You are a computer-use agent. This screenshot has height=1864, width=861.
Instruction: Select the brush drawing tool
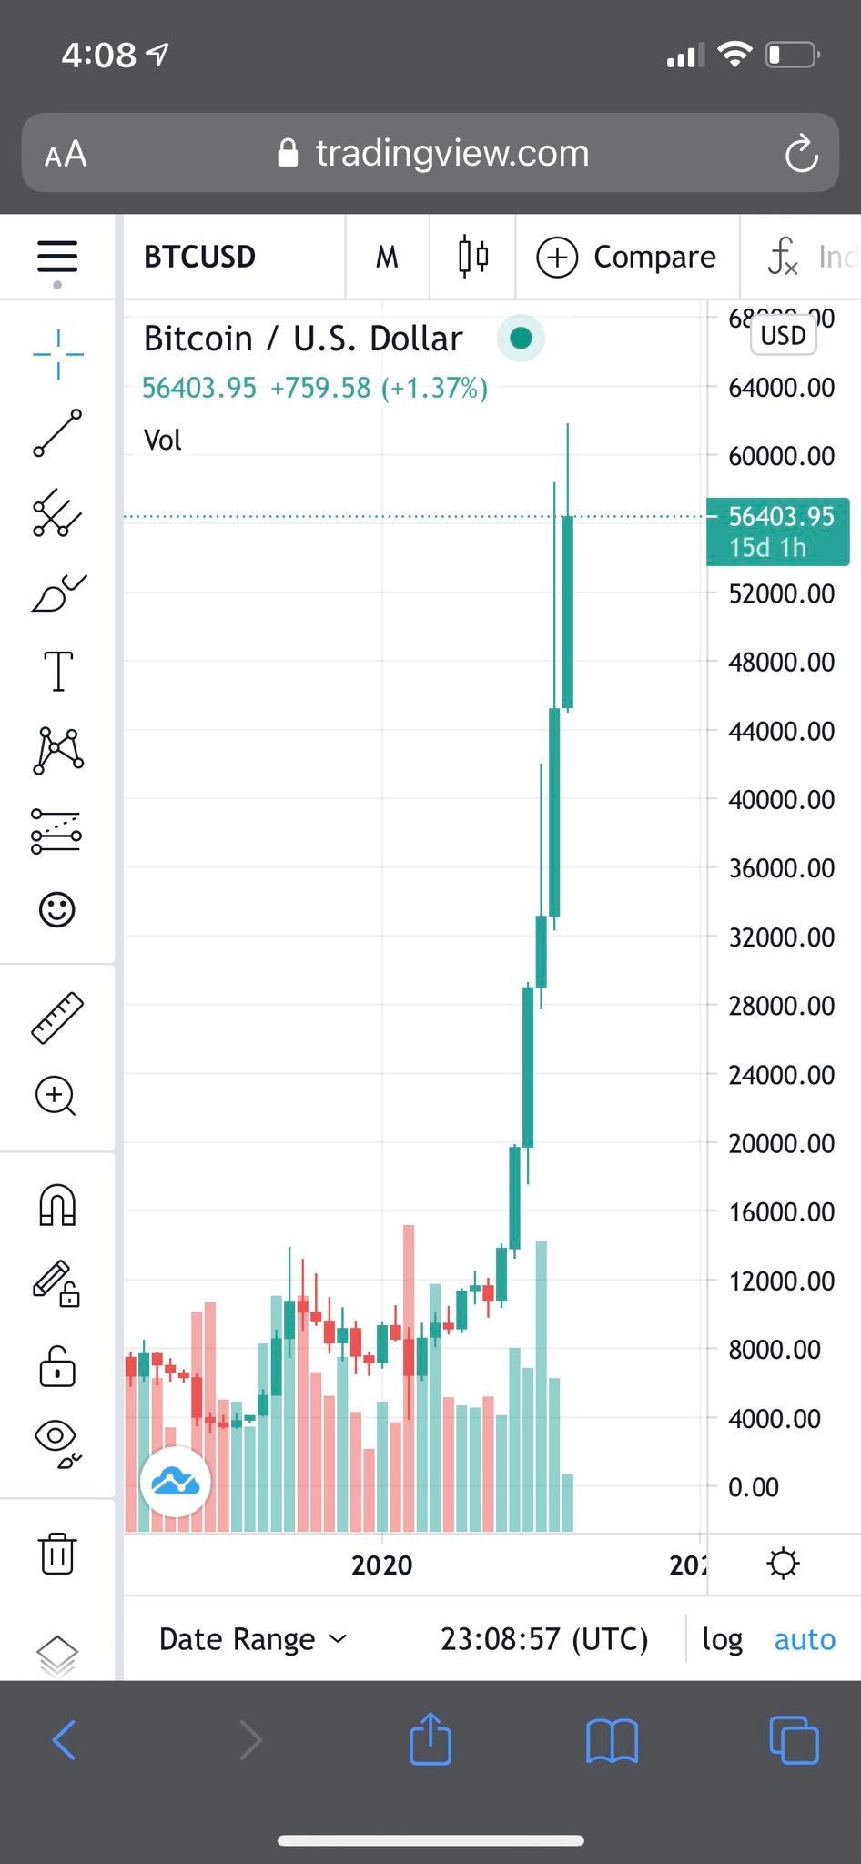[58, 593]
